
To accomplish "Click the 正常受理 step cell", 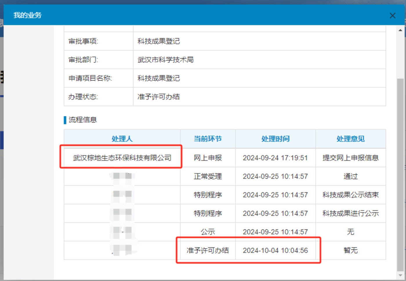I will tap(208, 176).
